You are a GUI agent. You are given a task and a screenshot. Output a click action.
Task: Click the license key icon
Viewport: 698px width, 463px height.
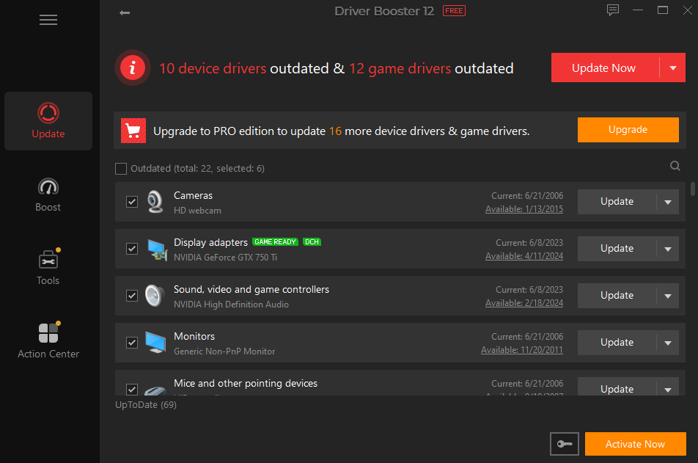(x=564, y=444)
